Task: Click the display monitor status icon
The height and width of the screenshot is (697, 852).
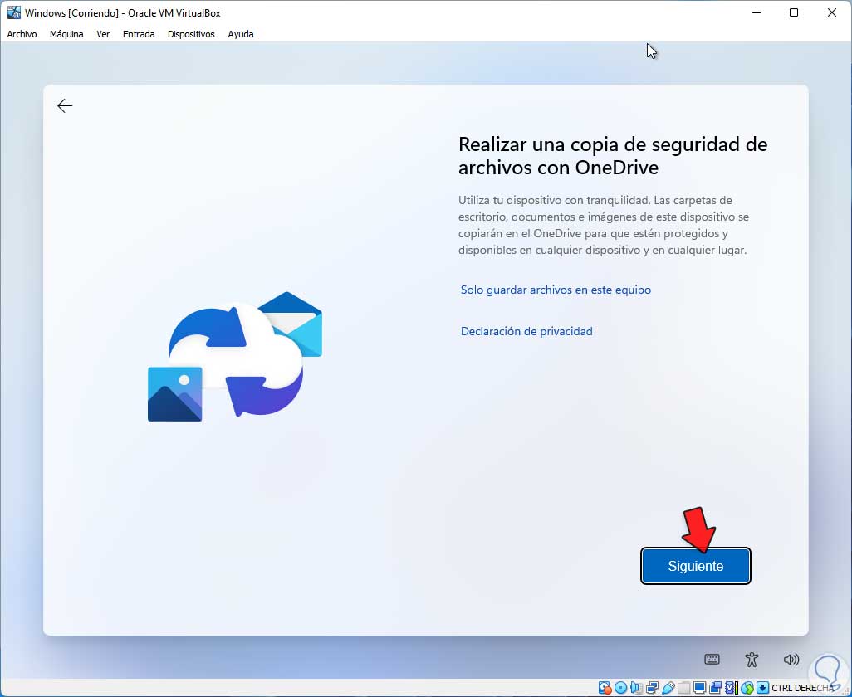Action: pyautogui.click(x=700, y=688)
